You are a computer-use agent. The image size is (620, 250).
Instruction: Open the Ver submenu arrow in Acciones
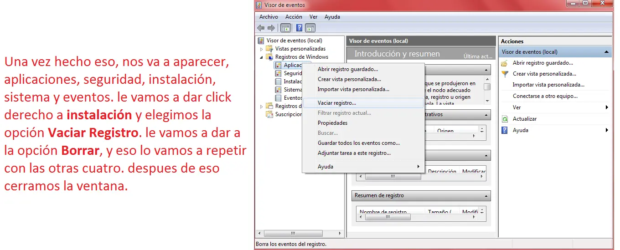(607, 107)
